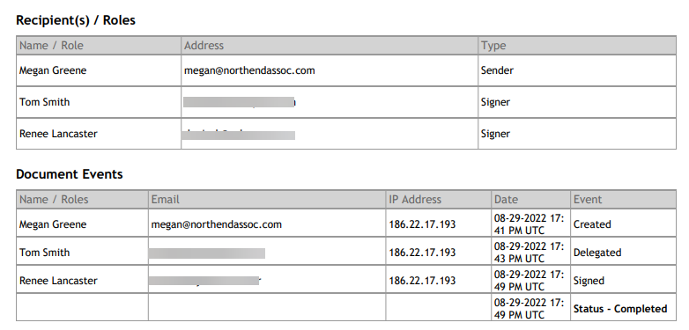Select Renee Lancaster in the Recipients table

[x=58, y=134]
